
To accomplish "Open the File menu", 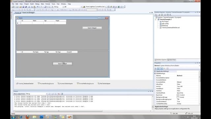I will (x=13, y=4).
